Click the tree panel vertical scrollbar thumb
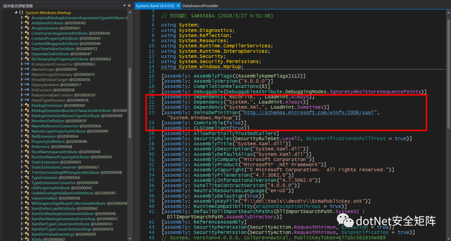 (x=130, y=104)
